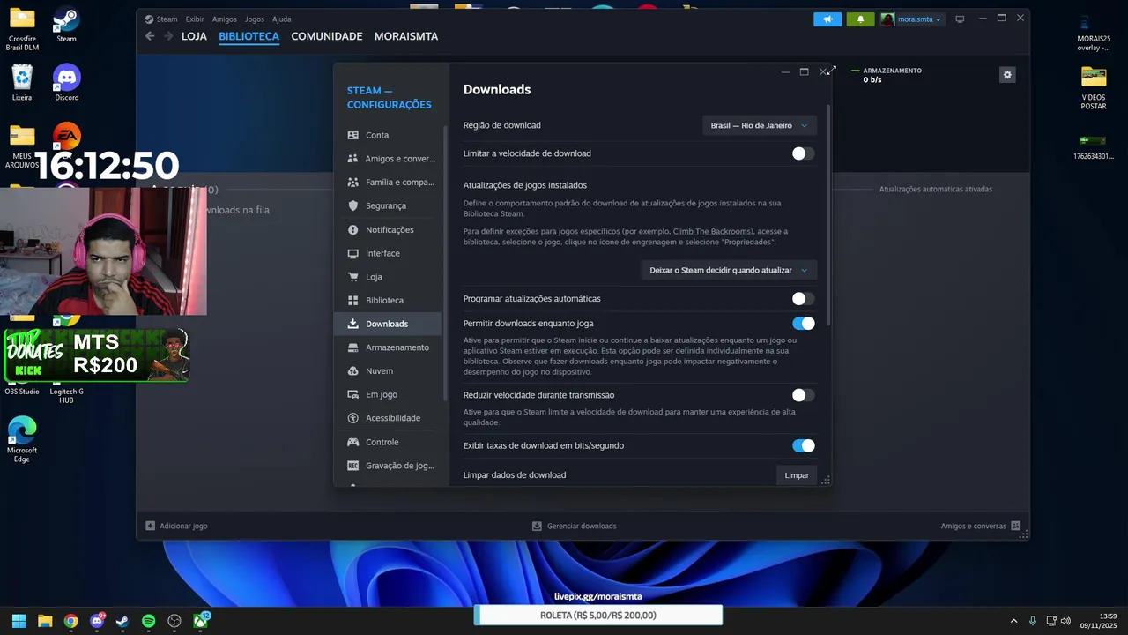This screenshot has width=1128, height=635.
Task: Open moraismta account dropdown
Action: click(912, 19)
